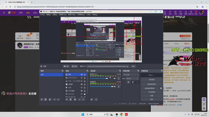Select the 场景 item in Scenes list

click(51, 75)
